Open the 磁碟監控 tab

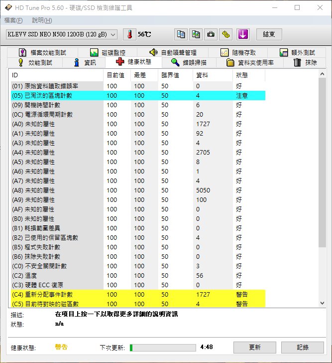click(108, 52)
